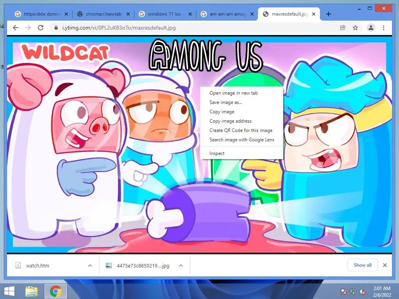Click the Action Center flag tray icon
The height and width of the screenshot is (299, 399).
coord(344,292)
